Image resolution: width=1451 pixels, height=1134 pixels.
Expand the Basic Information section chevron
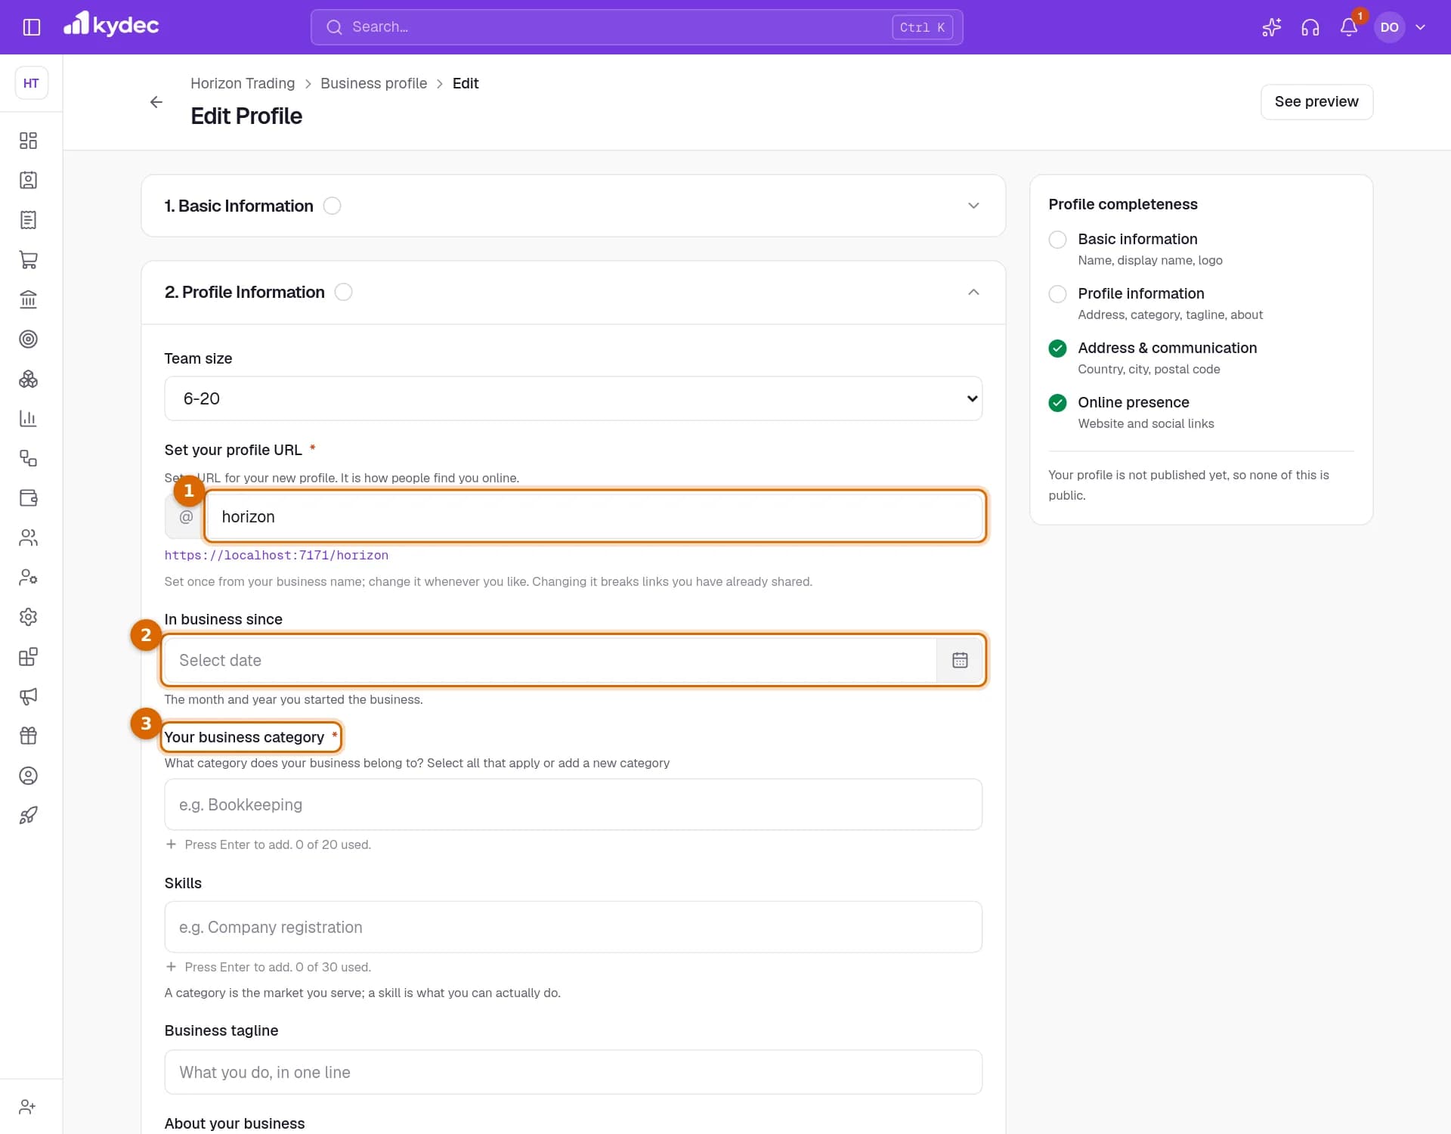(973, 206)
